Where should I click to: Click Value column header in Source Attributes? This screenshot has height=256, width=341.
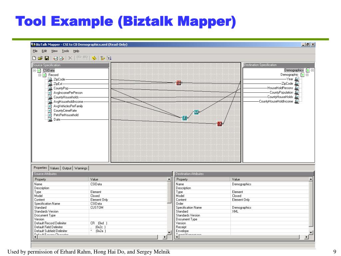click(x=128, y=179)
